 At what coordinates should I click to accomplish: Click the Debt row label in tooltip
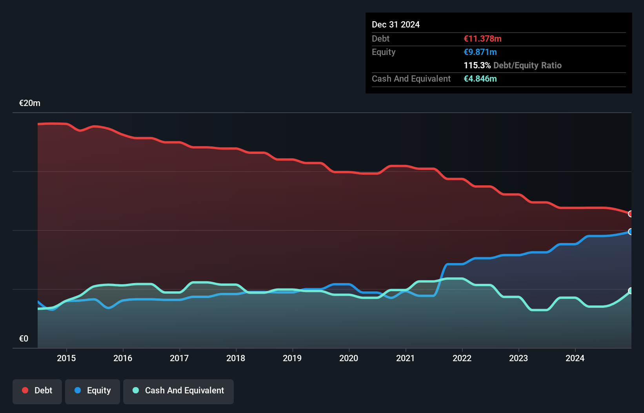[x=380, y=38]
